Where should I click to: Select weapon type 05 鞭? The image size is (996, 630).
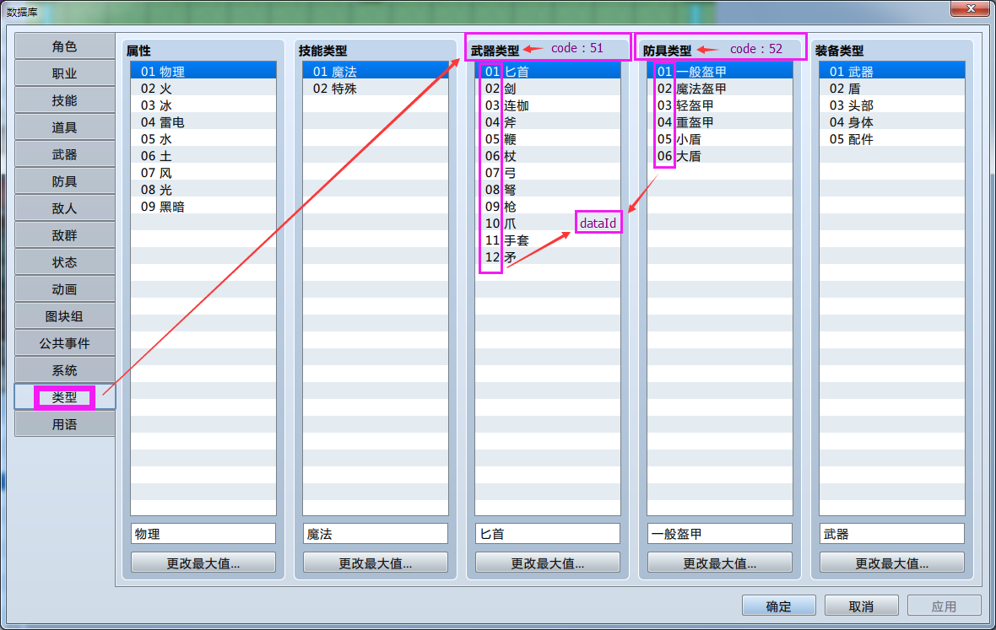[x=548, y=138]
